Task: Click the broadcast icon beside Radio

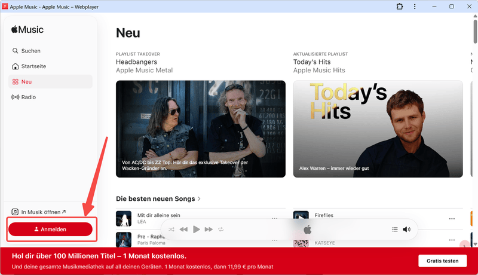Action: 16,97
